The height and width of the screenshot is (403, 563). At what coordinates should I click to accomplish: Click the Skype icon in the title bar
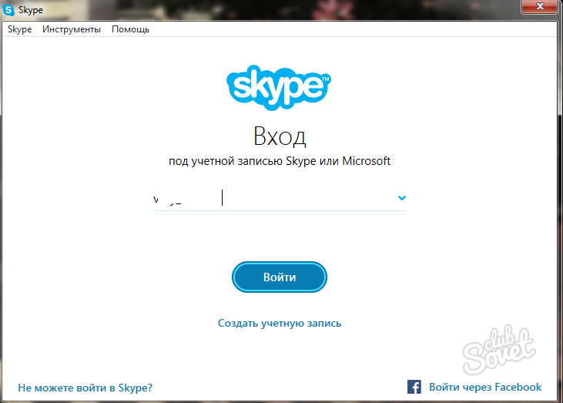pyautogui.click(x=8, y=10)
